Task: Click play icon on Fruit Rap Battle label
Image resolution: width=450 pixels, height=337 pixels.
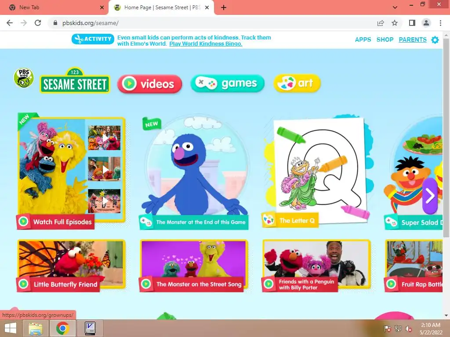Action: [391, 284]
